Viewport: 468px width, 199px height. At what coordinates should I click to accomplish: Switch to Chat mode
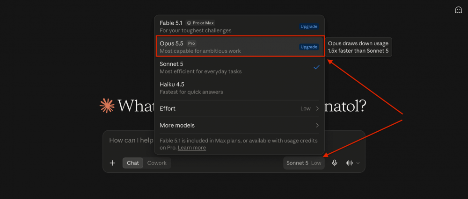point(133,163)
